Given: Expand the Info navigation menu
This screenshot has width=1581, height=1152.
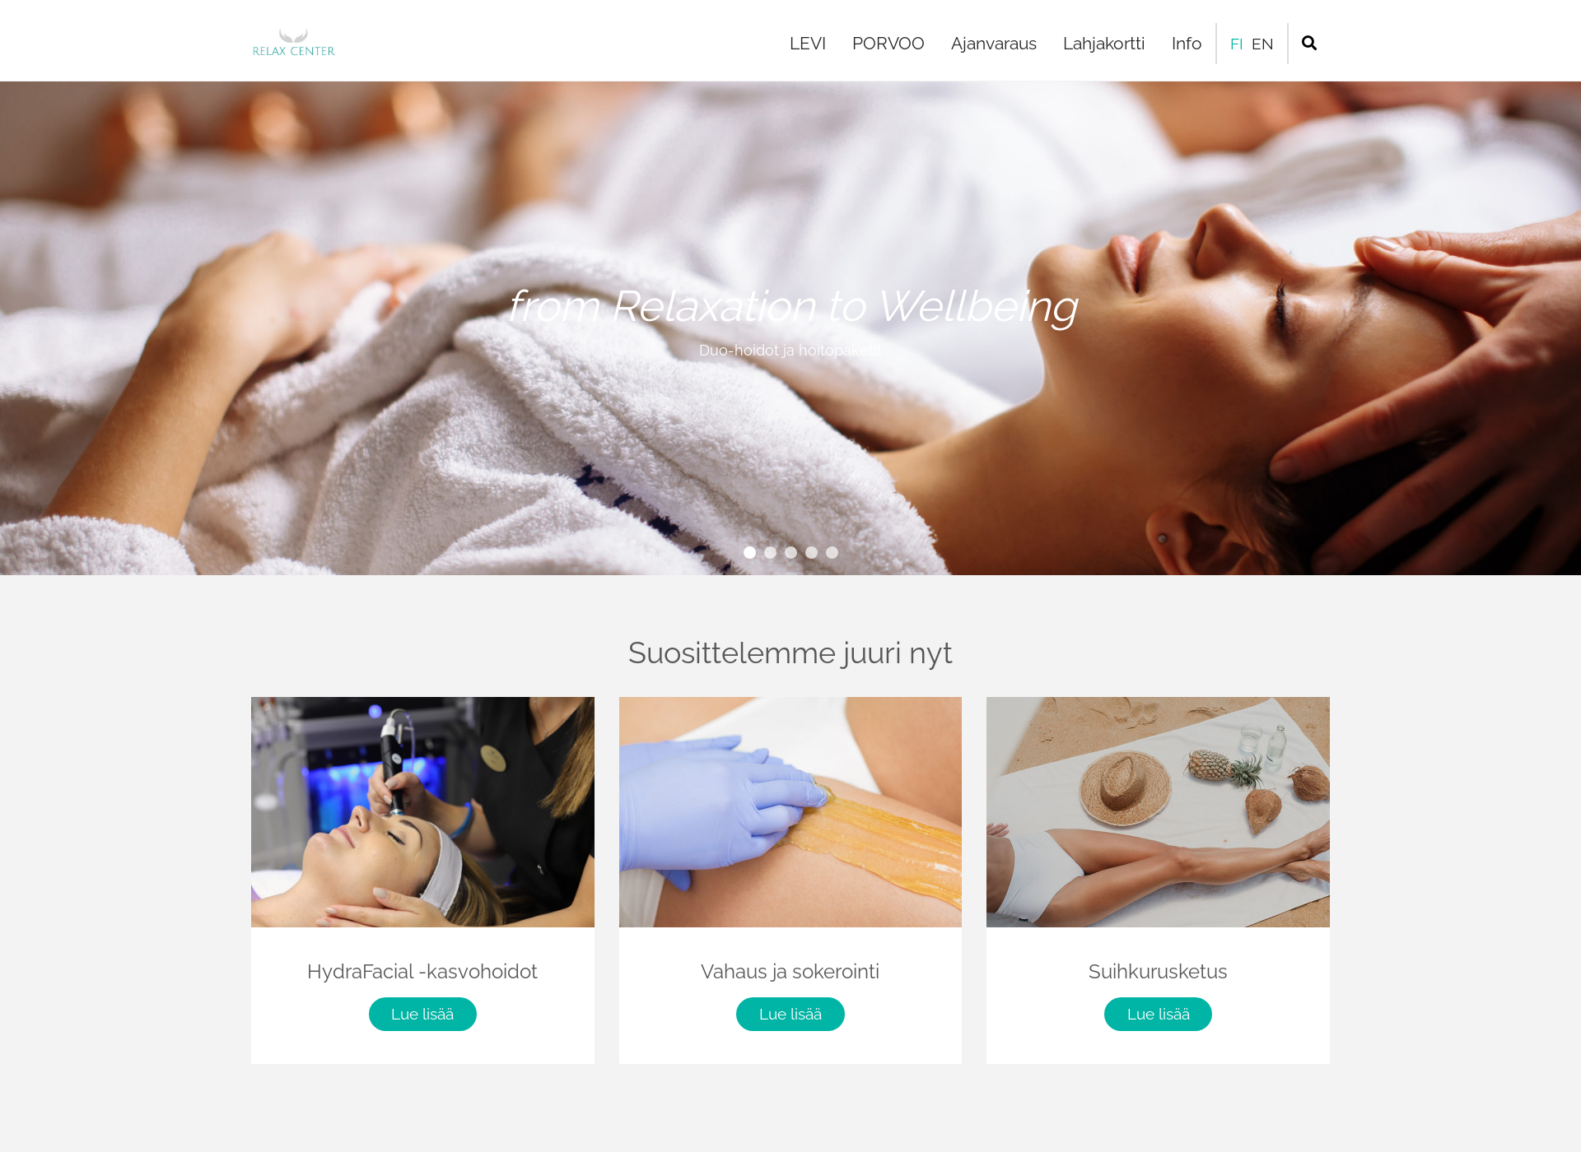Looking at the screenshot, I should (x=1185, y=43).
